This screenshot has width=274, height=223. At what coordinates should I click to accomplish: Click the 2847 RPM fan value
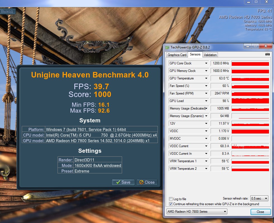pos(221,93)
